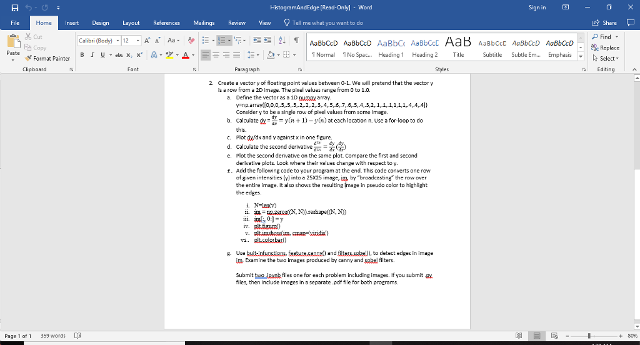Screen dimensions: 640x345
Task: Toggle left alignment of the paragraph
Action: click(206, 55)
